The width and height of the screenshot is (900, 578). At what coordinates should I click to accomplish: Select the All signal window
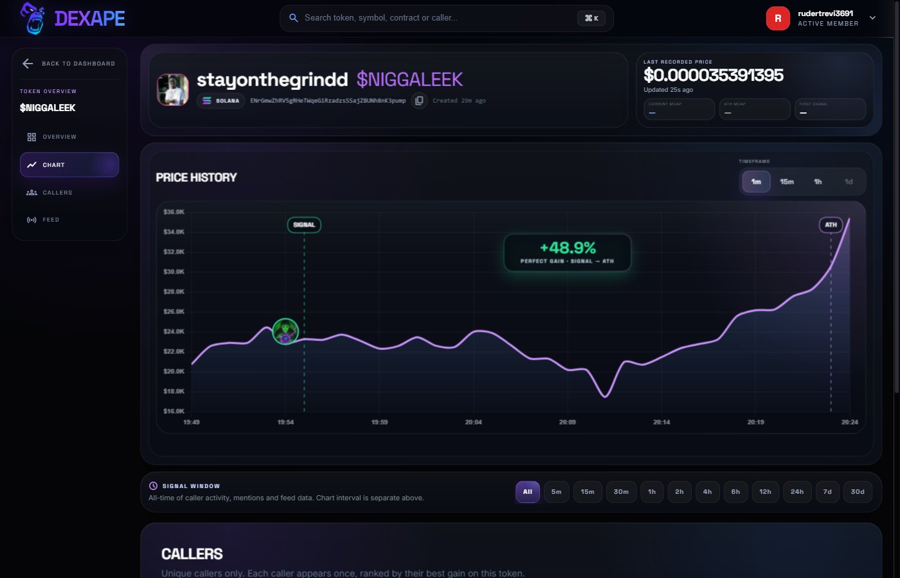(528, 492)
